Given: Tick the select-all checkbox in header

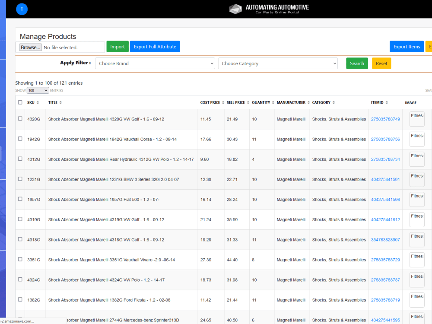Looking at the screenshot, I should pyautogui.click(x=20, y=102).
